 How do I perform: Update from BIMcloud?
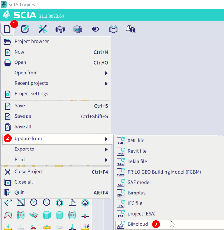(x=169, y=224)
